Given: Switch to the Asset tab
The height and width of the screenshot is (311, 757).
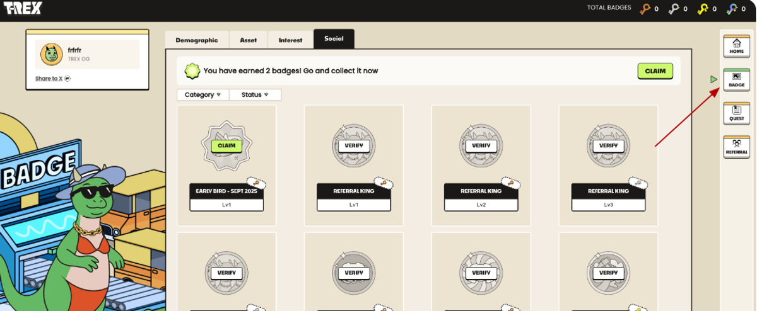Looking at the screenshot, I should 249,40.
